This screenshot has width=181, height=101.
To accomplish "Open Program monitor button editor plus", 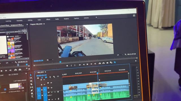I will tap(136, 61).
